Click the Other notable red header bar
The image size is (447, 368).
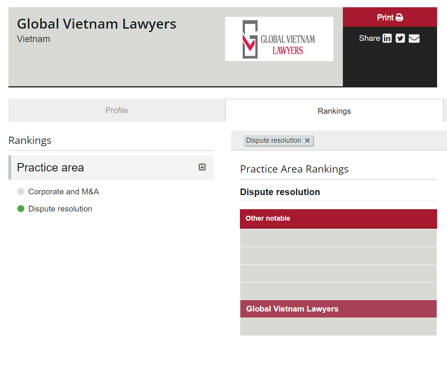pyautogui.click(x=338, y=219)
